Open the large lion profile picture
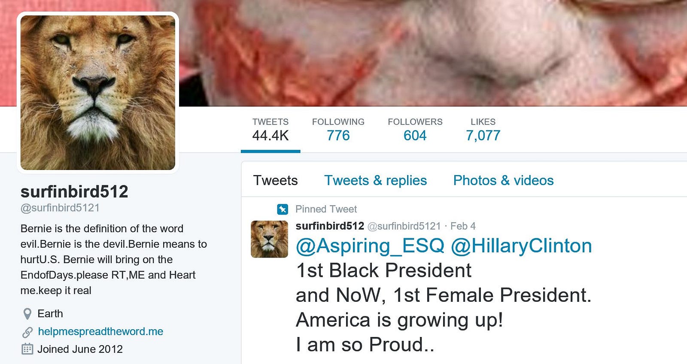The height and width of the screenshot is (364, 687). [x=98, y=93]
